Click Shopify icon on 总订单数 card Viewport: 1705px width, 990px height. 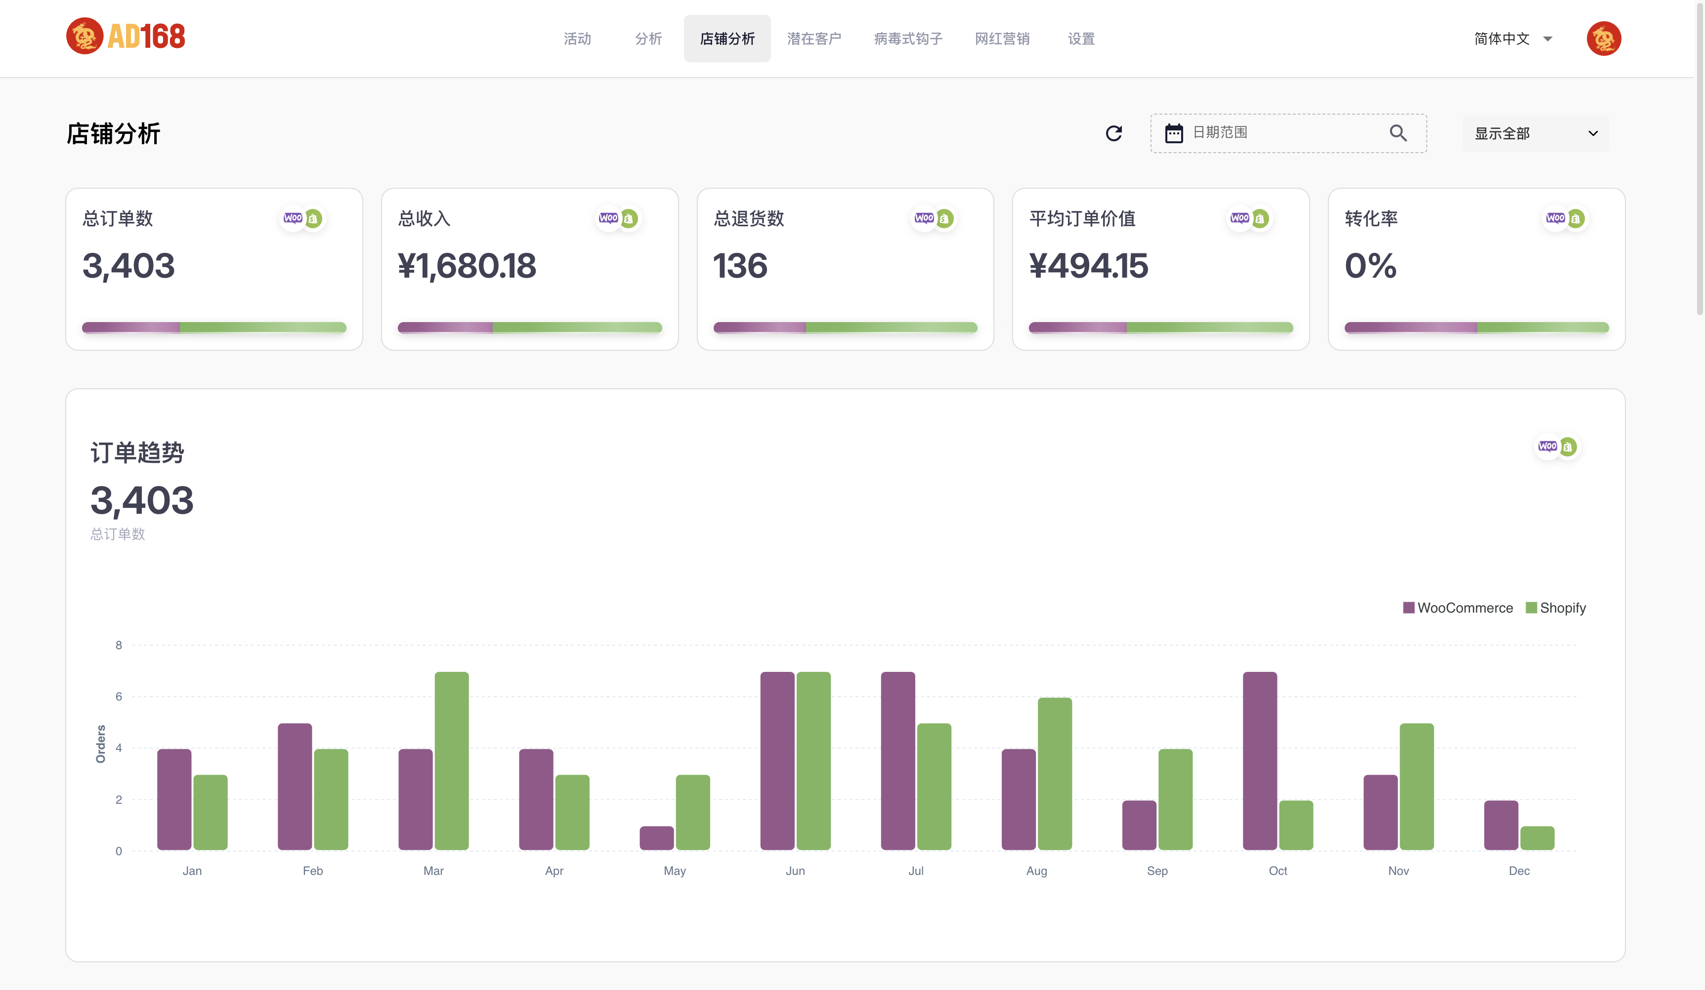(313, 218)
